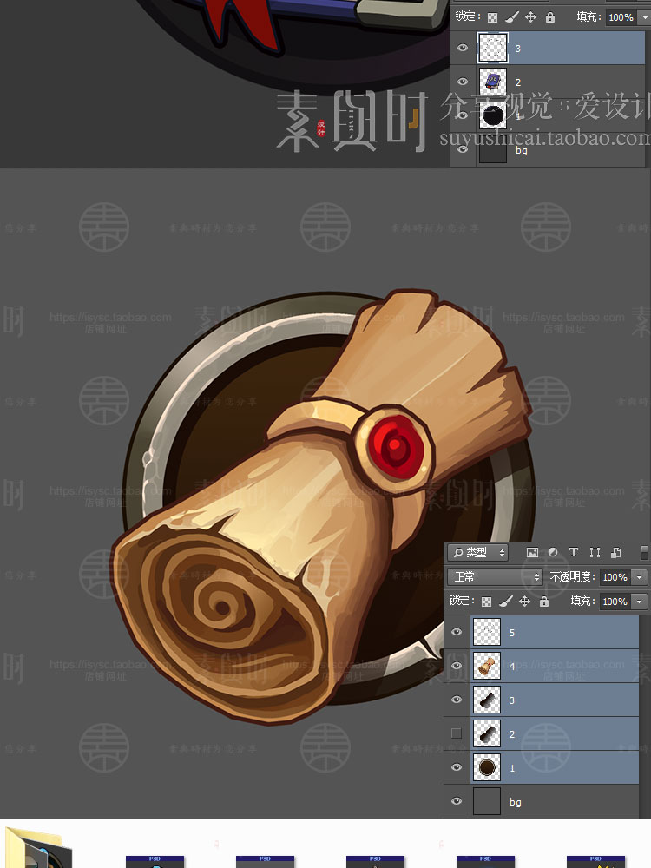Click layer name 3 in lower panel
This screenshot has width=651, height=868.
point(512,700)
